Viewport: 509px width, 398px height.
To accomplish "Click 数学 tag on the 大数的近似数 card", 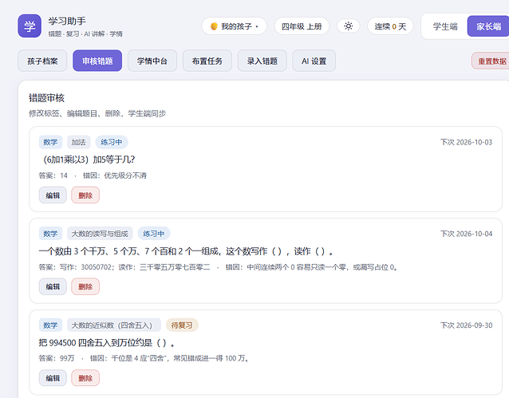I will [50, 325].
